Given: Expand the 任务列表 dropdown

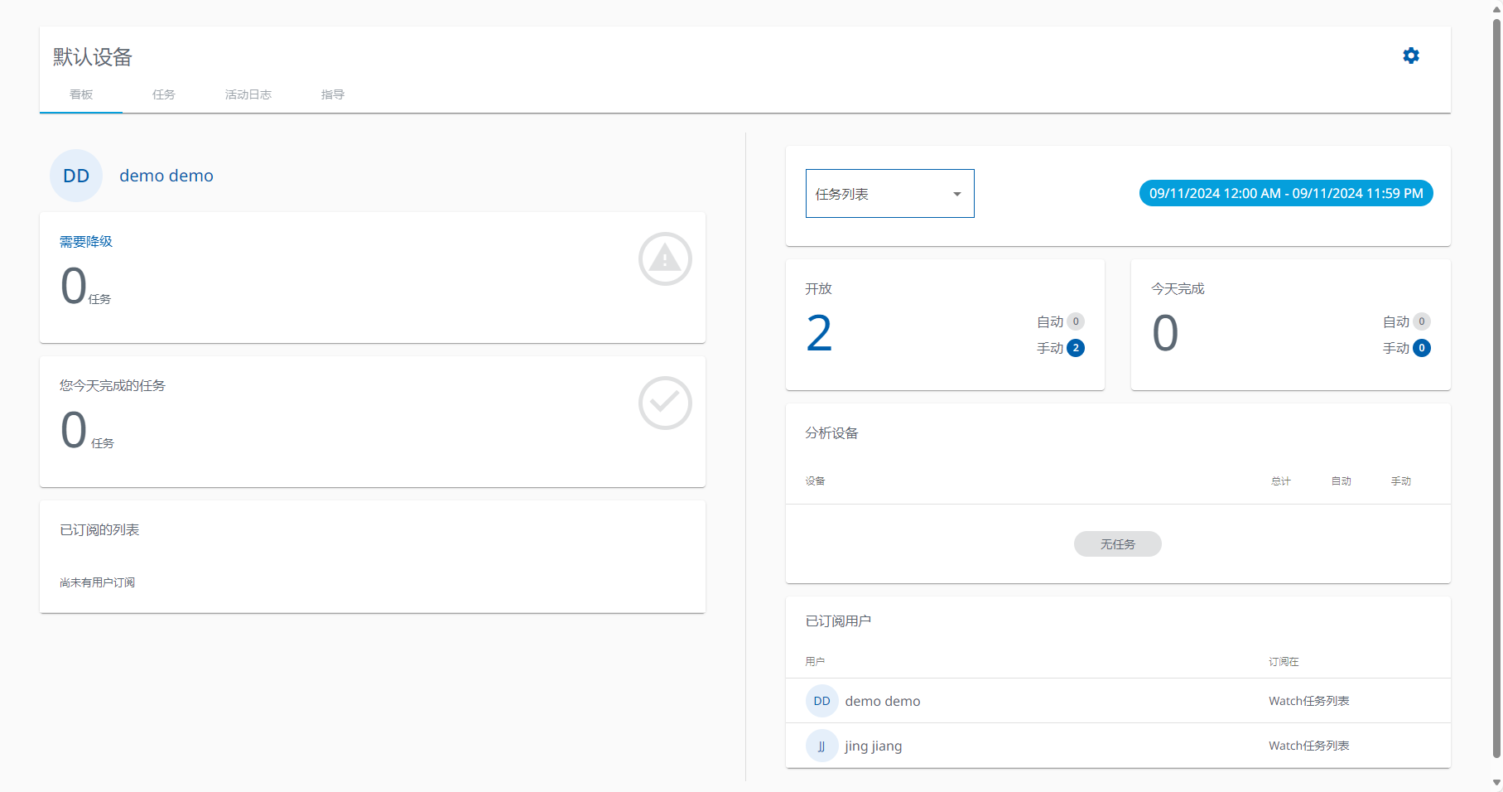Looking at the screenshot, I should pyautogui.click(x=889, y=194).
